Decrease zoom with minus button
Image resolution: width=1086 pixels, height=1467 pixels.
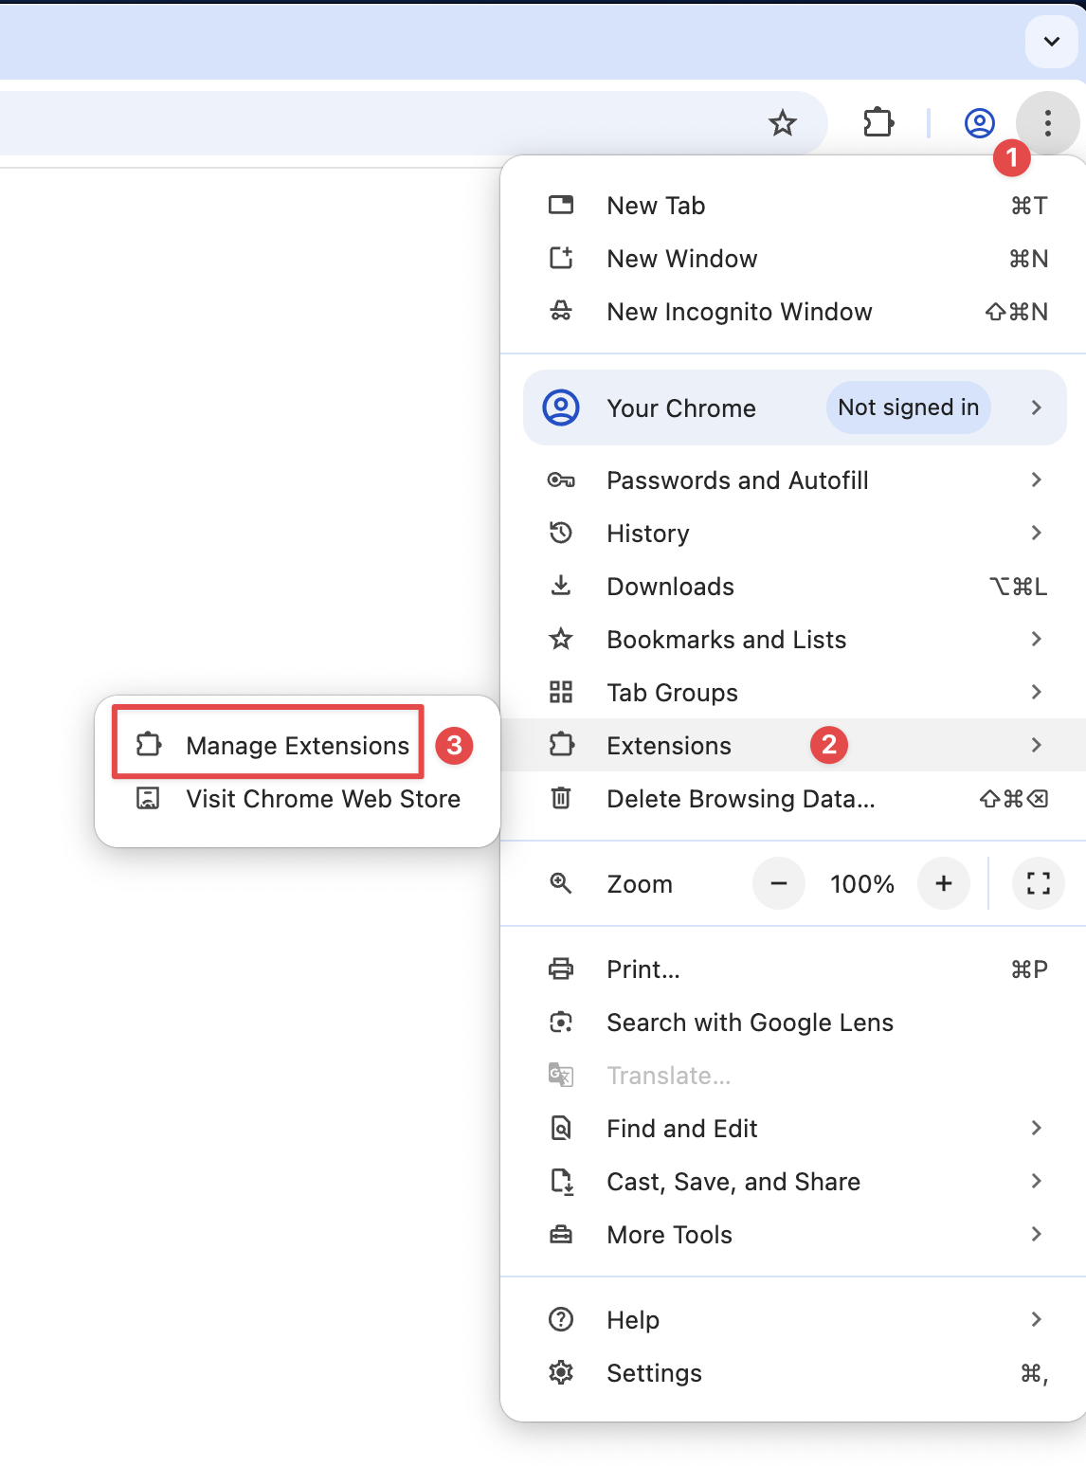click(x=779, y=883)
